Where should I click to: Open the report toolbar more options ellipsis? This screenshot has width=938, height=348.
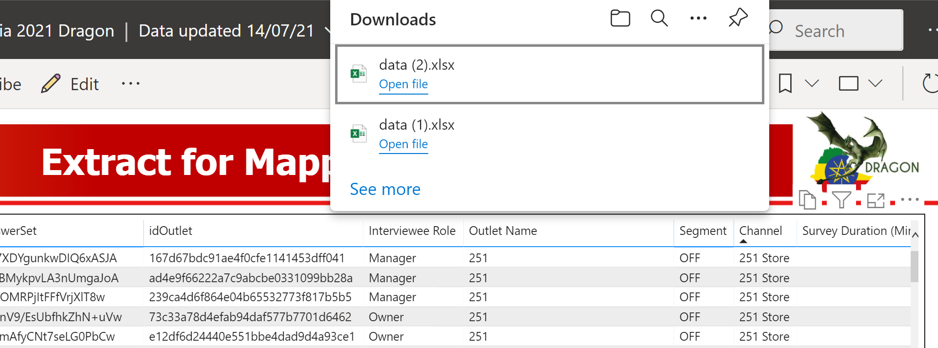(131, 84)
